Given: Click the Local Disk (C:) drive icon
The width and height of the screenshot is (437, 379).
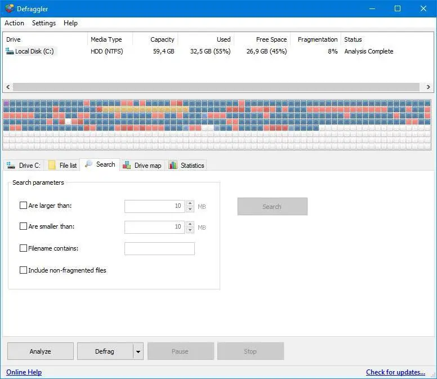Looking at the screenshot, I should click(x=10, y=51).
